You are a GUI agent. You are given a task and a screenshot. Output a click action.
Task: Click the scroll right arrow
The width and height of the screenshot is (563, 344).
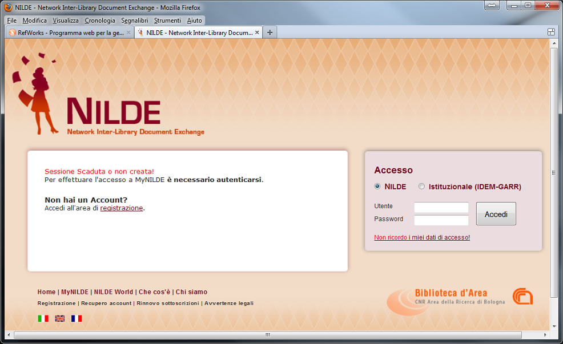point(545,335)
